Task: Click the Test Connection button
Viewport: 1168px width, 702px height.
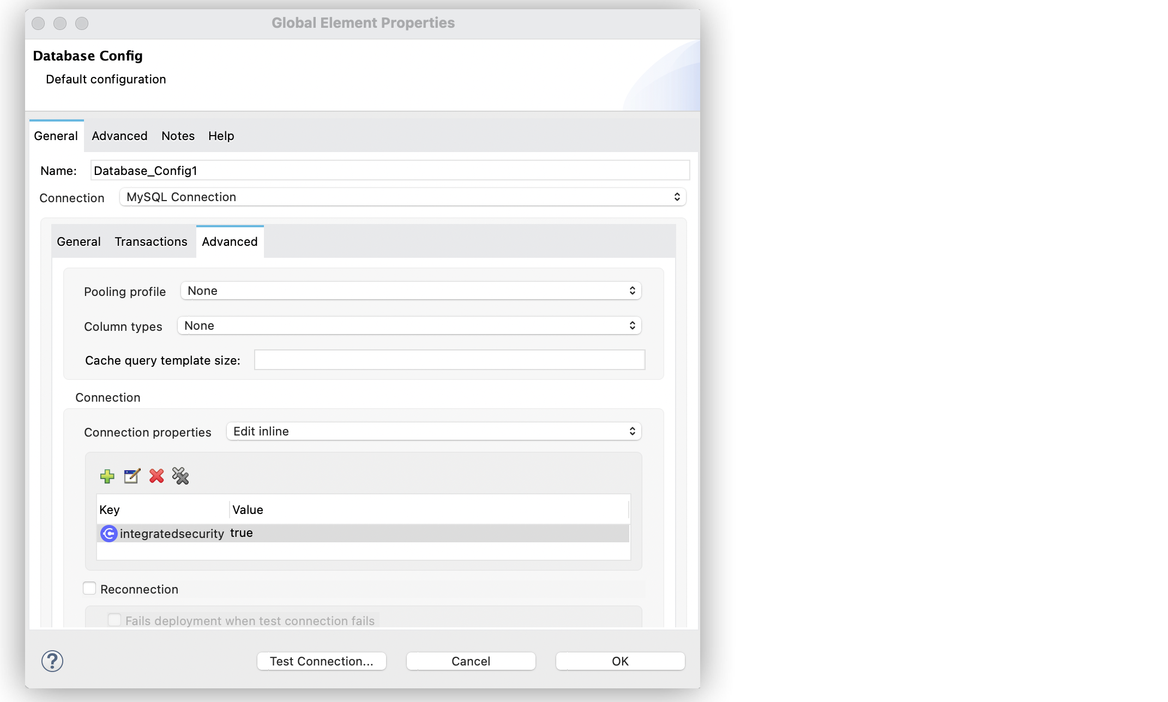Action: pyautogui.click(x=322, y=661)
